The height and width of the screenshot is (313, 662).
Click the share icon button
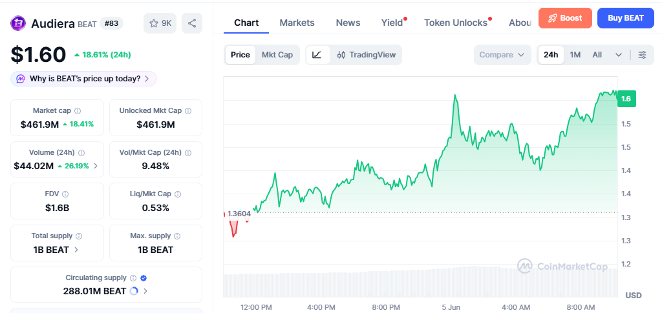[192, 23]
